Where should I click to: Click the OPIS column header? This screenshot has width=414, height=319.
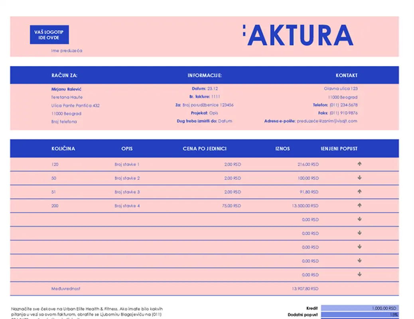[127, 149]
